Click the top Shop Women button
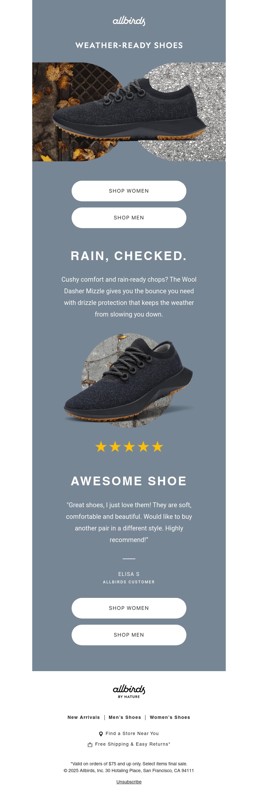The height and width of the screenshot is (806, 258). (129, 191)
